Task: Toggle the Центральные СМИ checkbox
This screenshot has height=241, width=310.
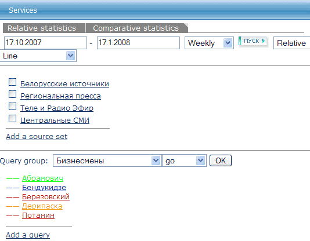Action: (x=12, y=119)
